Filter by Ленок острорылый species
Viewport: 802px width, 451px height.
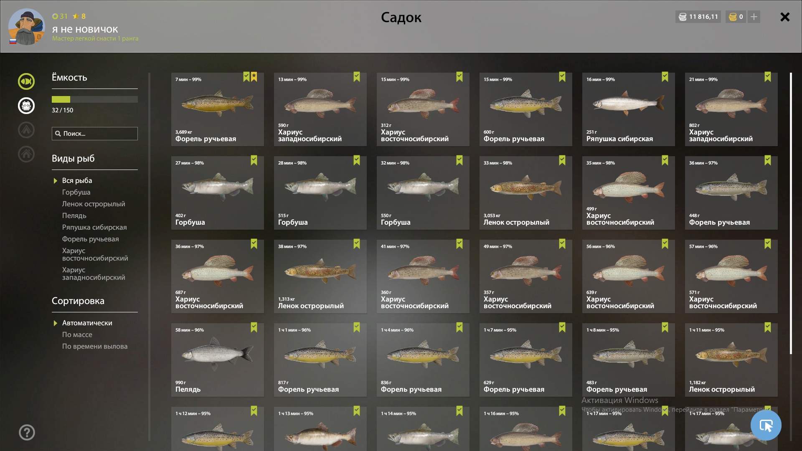pos(94,204)
